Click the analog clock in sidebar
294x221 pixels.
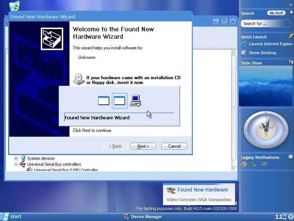pos(266,130)
